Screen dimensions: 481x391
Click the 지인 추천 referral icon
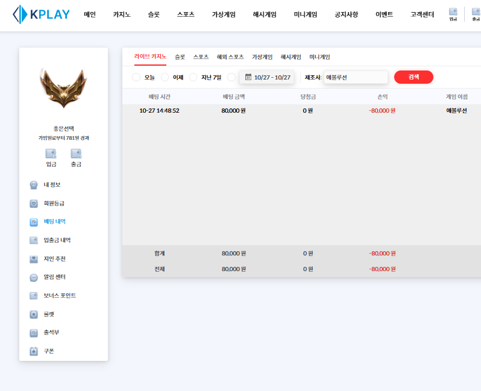tap(34, 259)
